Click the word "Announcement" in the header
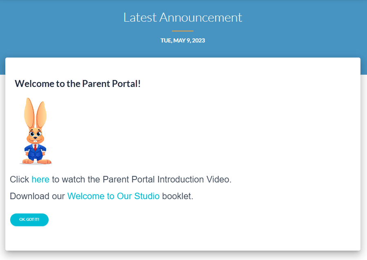The width and height of the screenshot is (367, 260). (x=200, y=18)
